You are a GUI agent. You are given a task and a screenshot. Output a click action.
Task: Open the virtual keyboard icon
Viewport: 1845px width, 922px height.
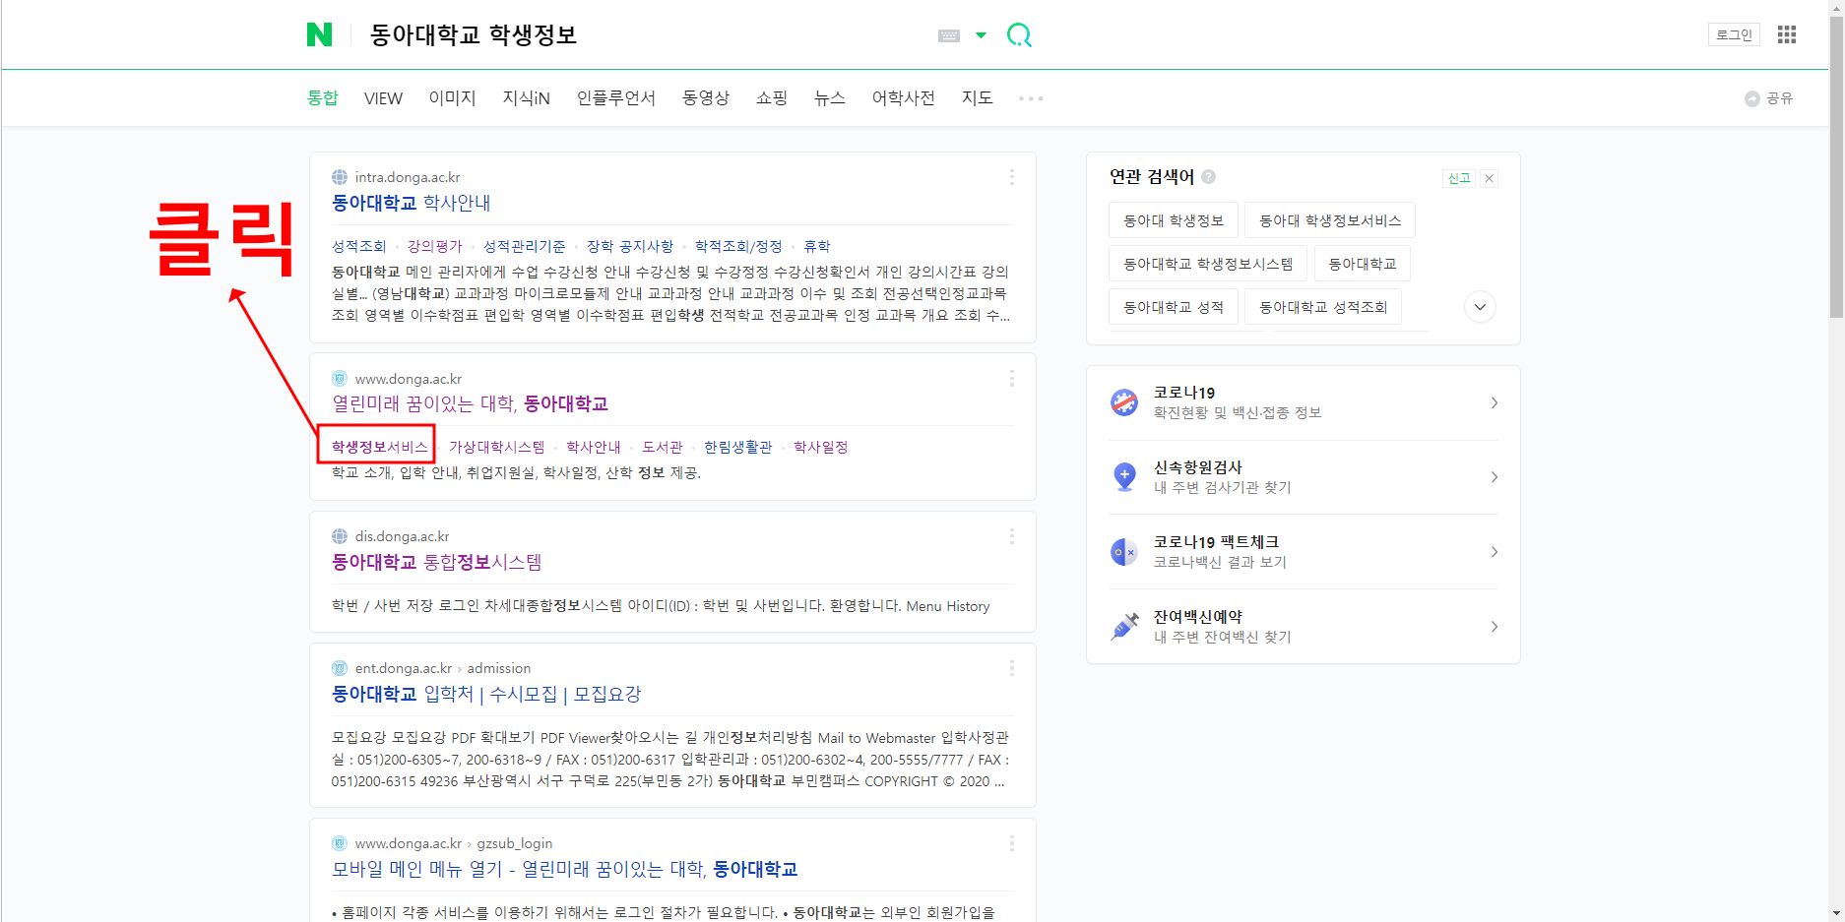click(948, 35)
